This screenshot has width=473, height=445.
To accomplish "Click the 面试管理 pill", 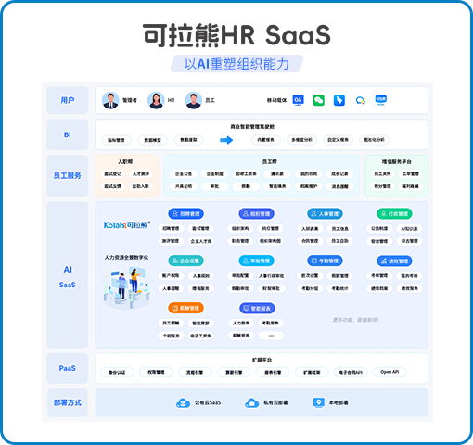I will 200,229.
